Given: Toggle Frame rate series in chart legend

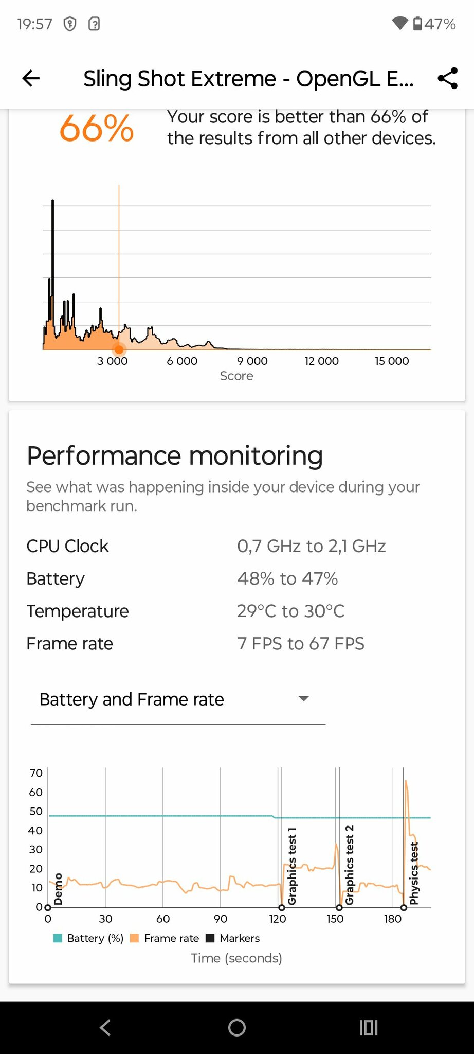Looking at the screenshot, I should tap(165, 938).
